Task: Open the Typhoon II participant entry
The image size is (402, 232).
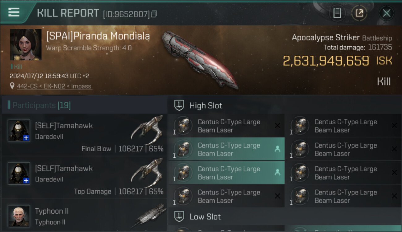Action: (84, 216)
